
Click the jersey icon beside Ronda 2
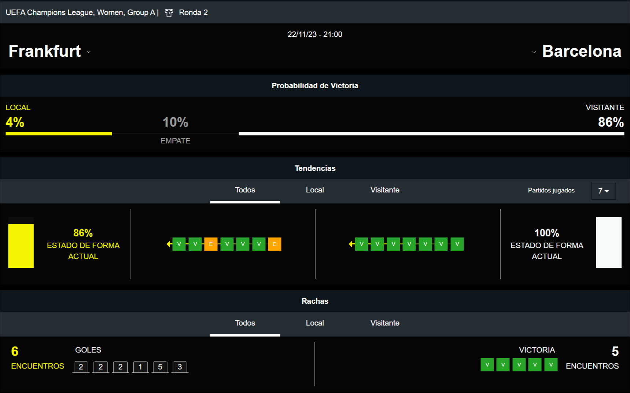(169, 13)
